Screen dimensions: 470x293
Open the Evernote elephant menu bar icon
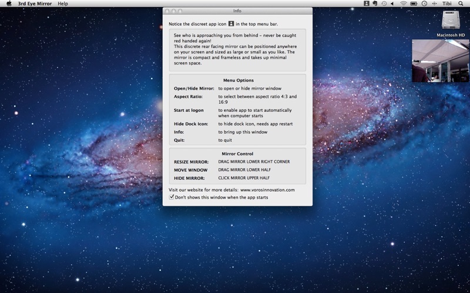coord(374,4)
